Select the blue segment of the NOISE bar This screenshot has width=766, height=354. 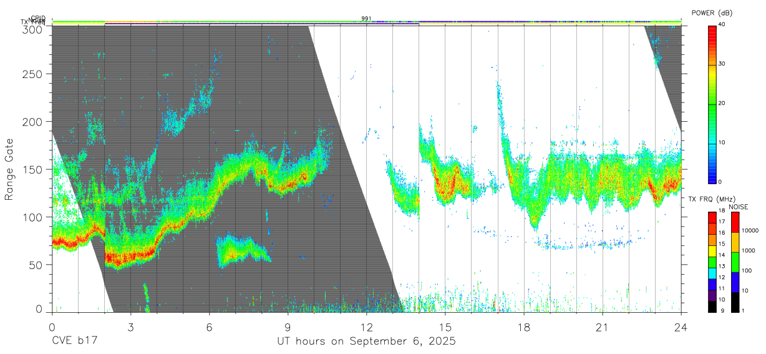pyautogui.click(x=735, y=282)
